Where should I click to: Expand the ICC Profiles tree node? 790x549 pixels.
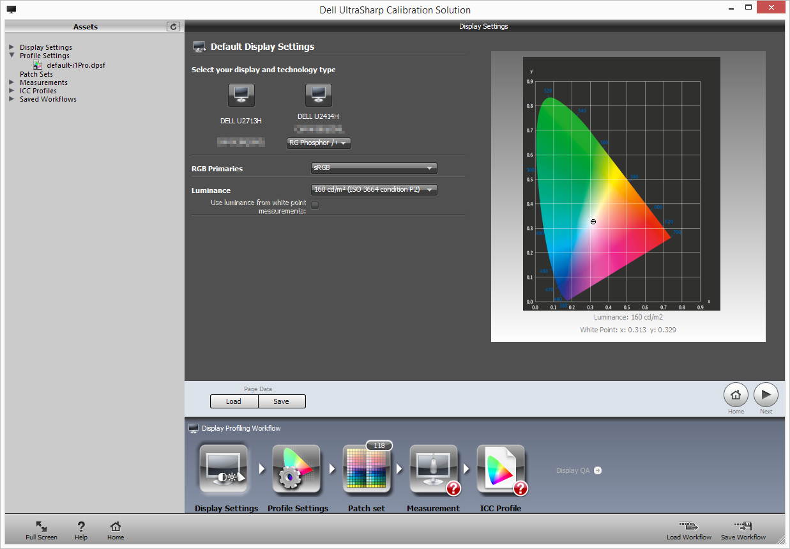[x=11, y=91]
